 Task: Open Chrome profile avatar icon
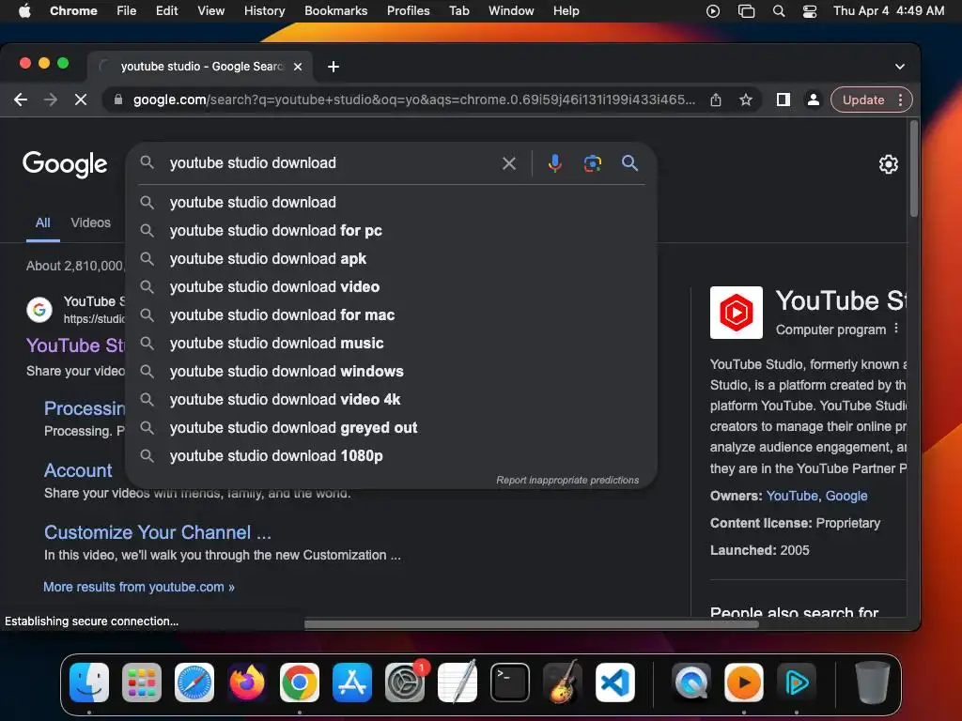tap(813, 100)
